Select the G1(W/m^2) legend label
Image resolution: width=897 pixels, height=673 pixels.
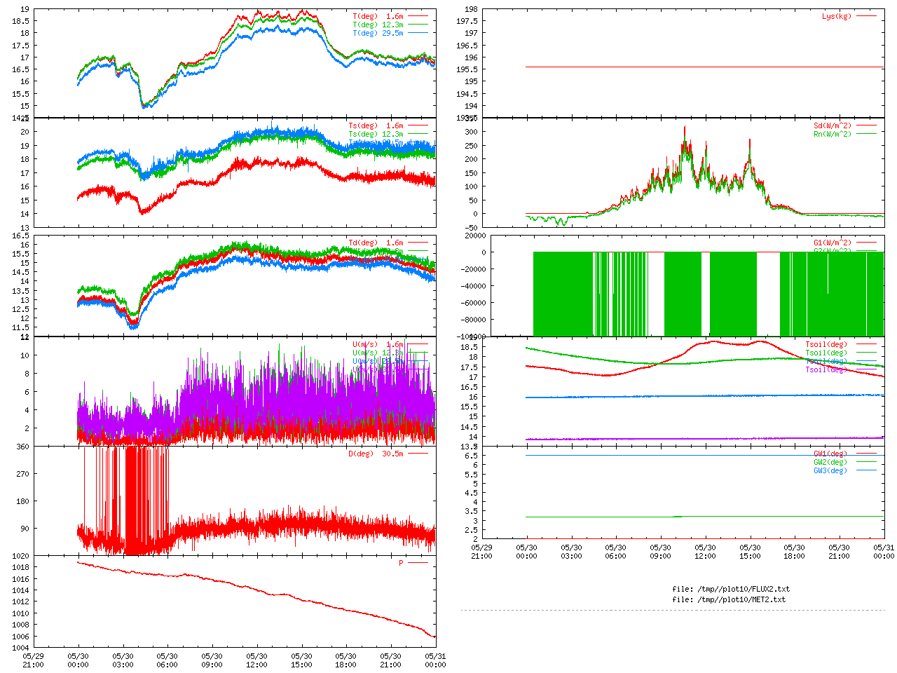[x=832, y=243]
